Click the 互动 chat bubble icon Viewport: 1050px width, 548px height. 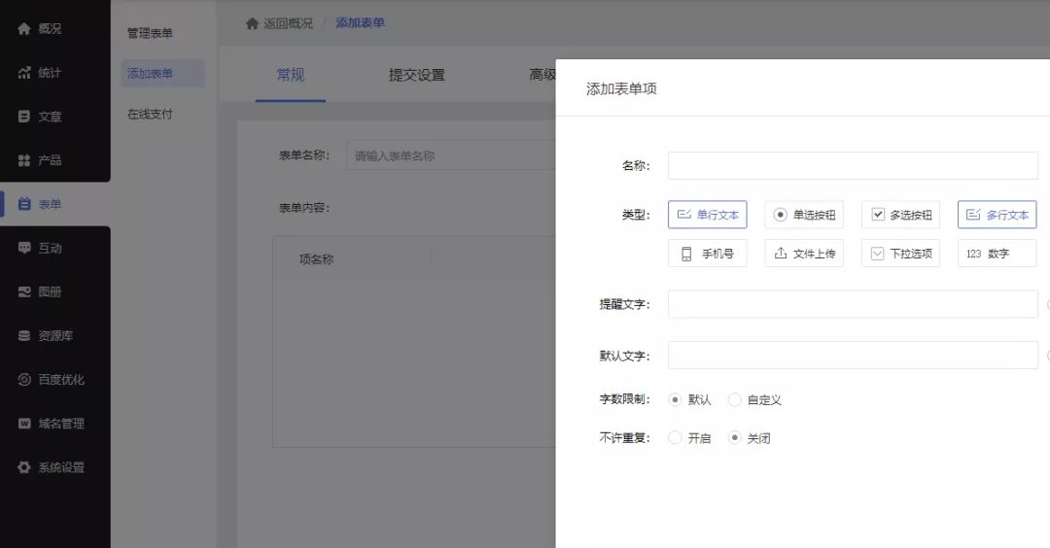pyautogui.click(x=24, y=248)
